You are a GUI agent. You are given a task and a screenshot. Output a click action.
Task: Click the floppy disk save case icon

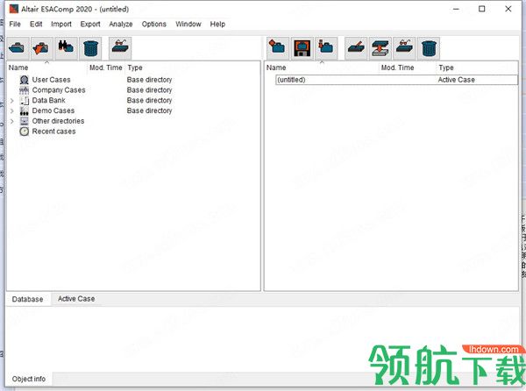click(x=302, y=48)
